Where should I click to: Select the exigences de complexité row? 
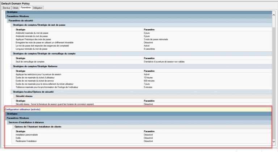pyautogui.click(x=142, y=46)
